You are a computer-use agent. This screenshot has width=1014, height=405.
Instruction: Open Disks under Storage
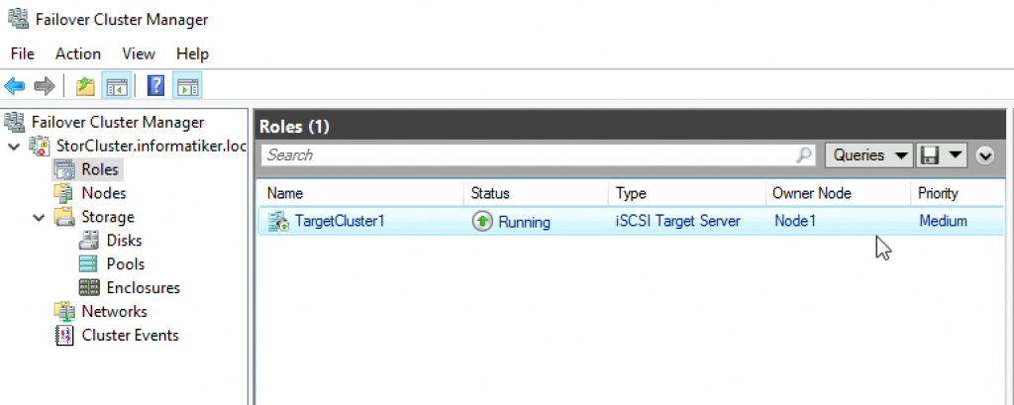tap(124, 240)
